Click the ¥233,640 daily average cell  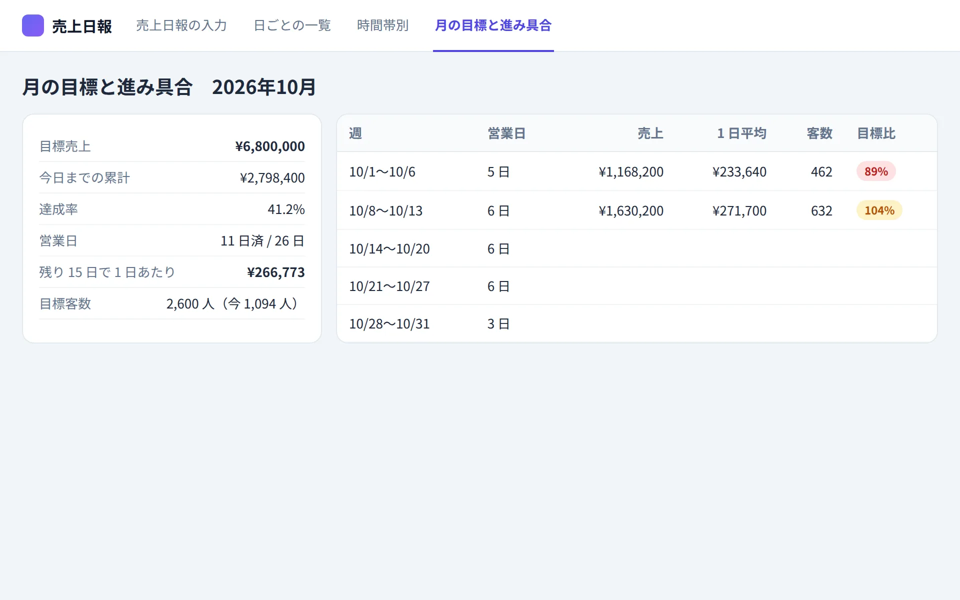click(x=739, y=172)
